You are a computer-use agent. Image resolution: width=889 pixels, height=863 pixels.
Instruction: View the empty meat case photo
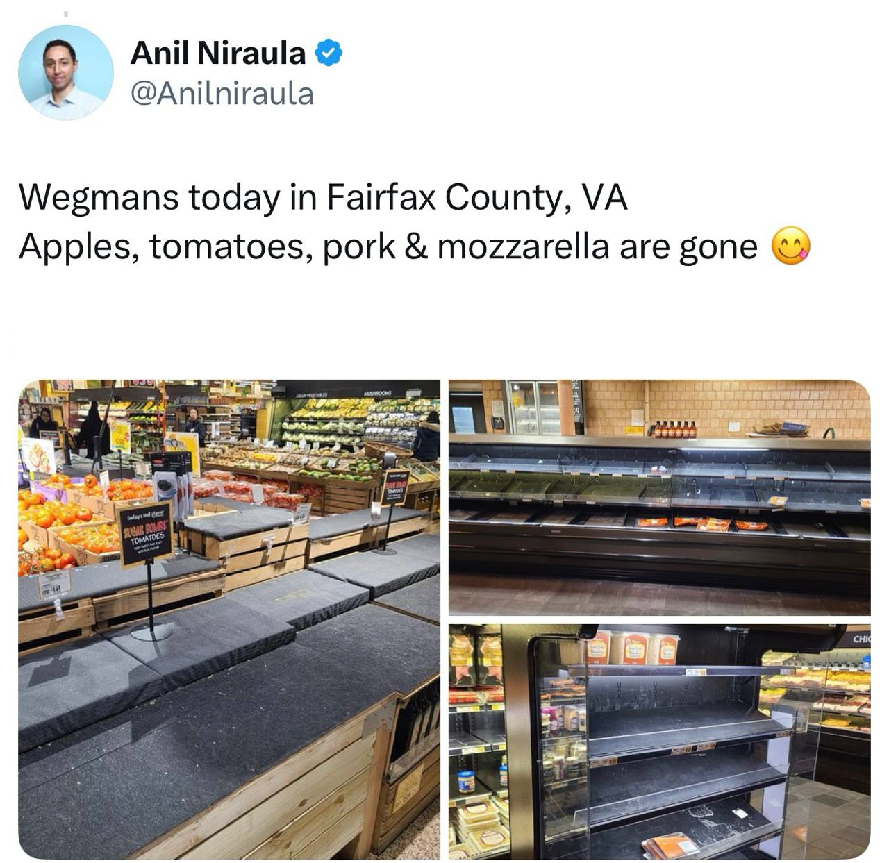pyautogui.click(x=659, y=497)
